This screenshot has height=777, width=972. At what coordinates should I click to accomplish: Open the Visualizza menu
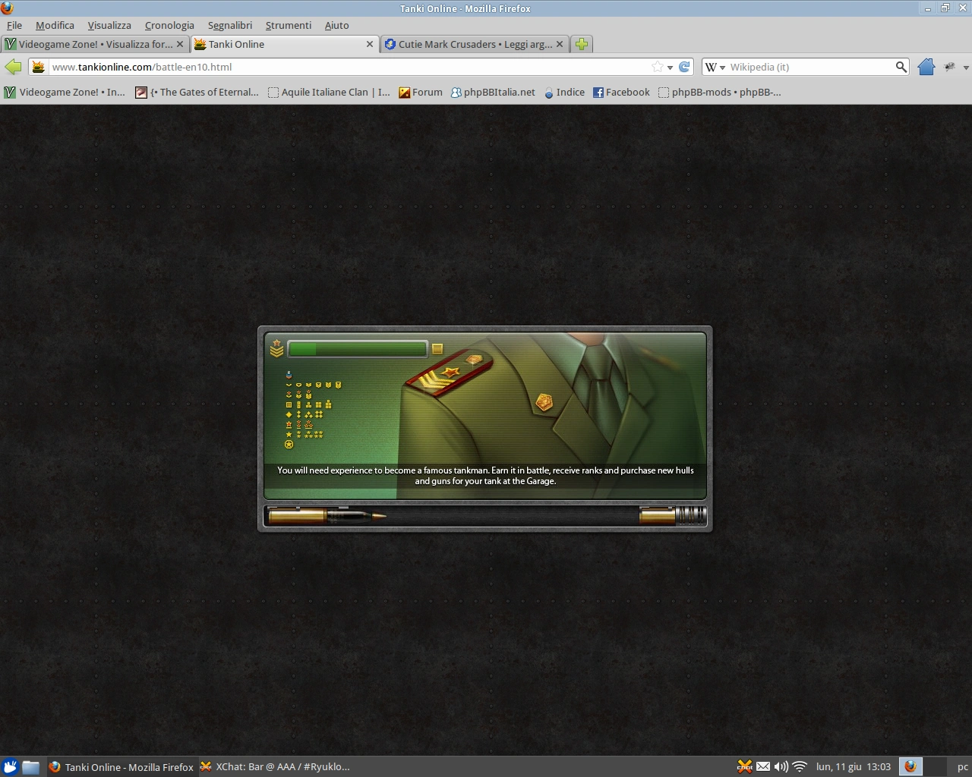(109, 25)
